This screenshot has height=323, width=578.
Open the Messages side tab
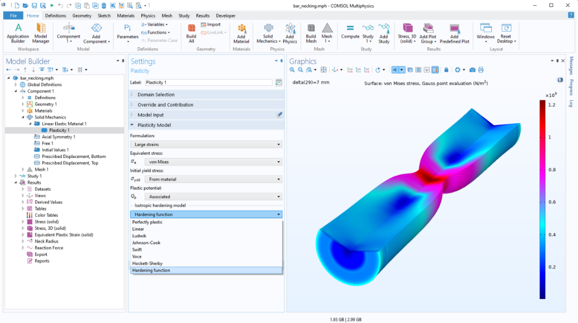coord(572,66)
